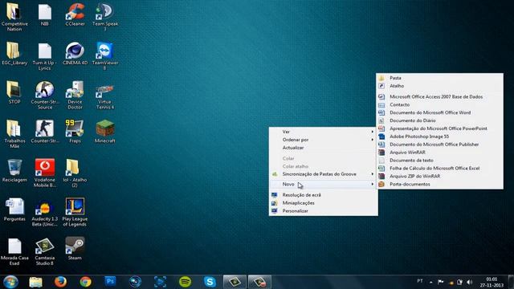Open the EGC_Library folder
This screenshot has width=514, height=289.
[x=14, y=54]
